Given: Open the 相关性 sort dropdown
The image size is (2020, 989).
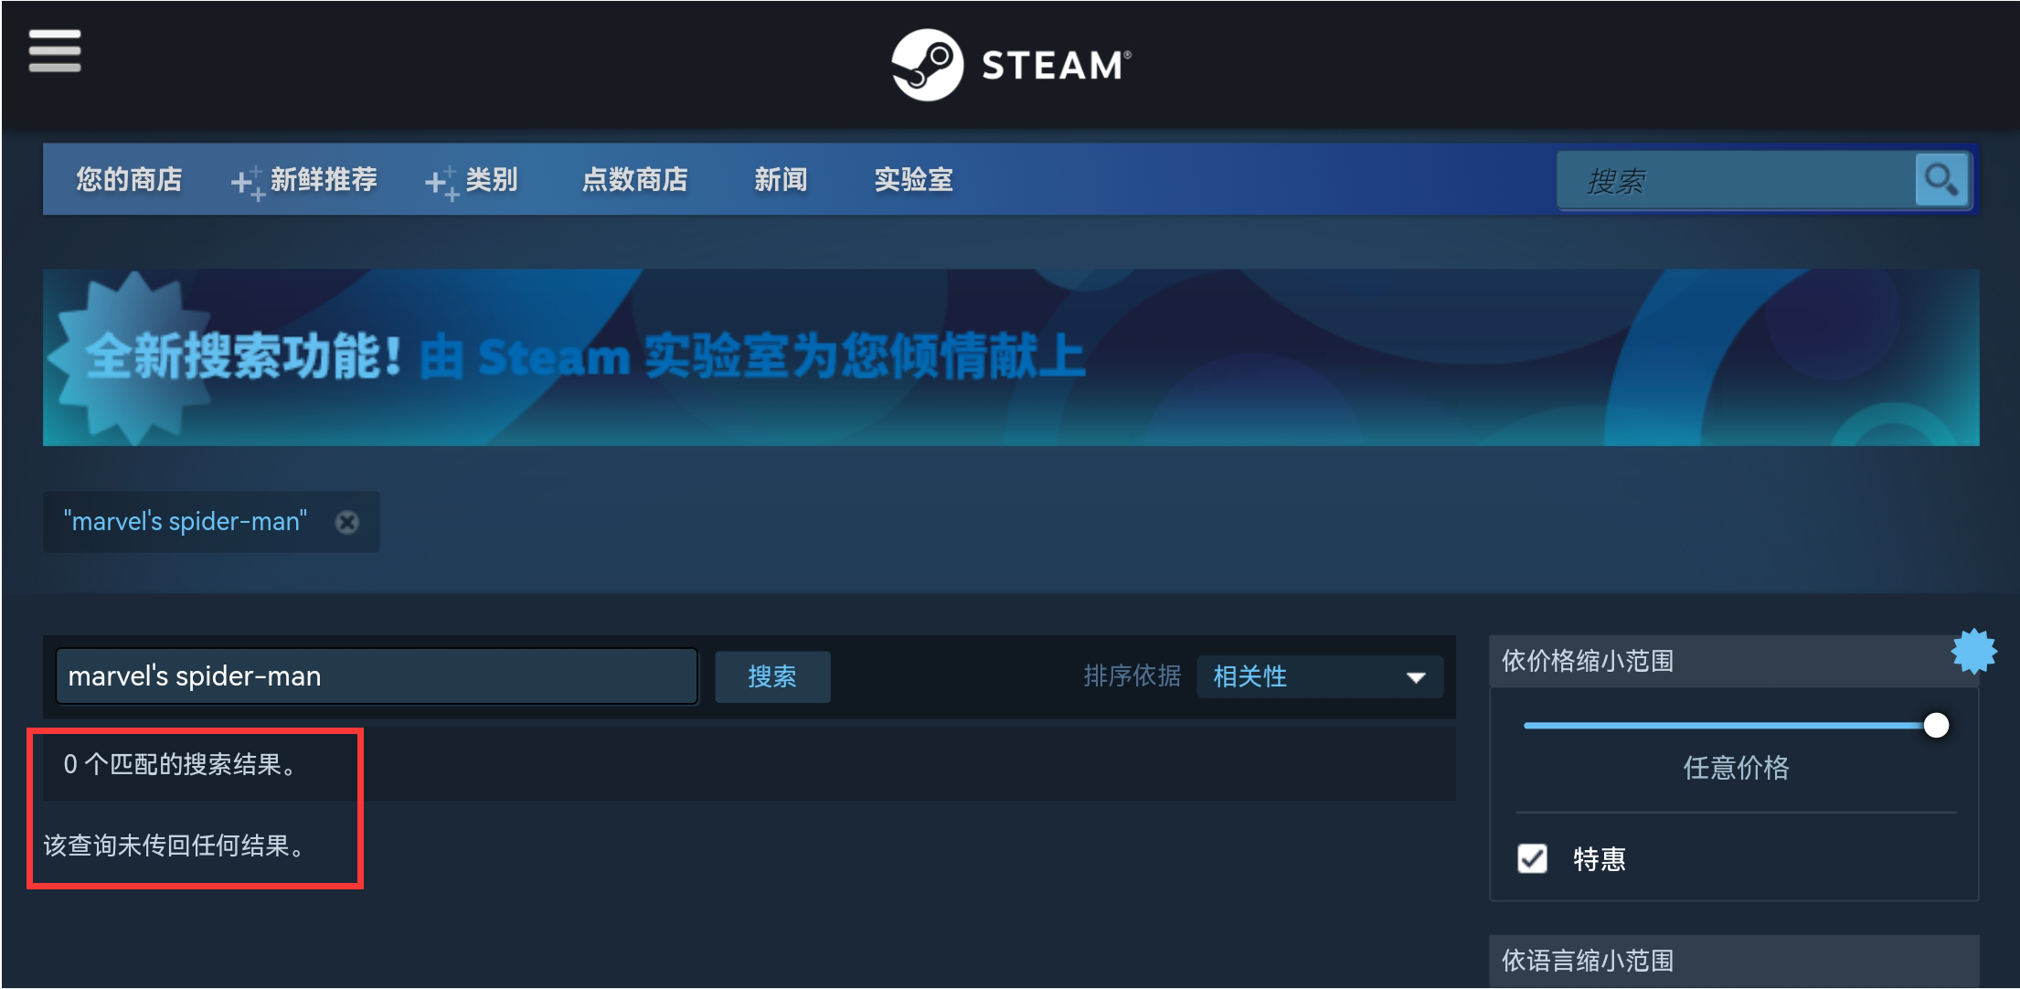Looking at the screenshot, I should [x=1320, y=677].
